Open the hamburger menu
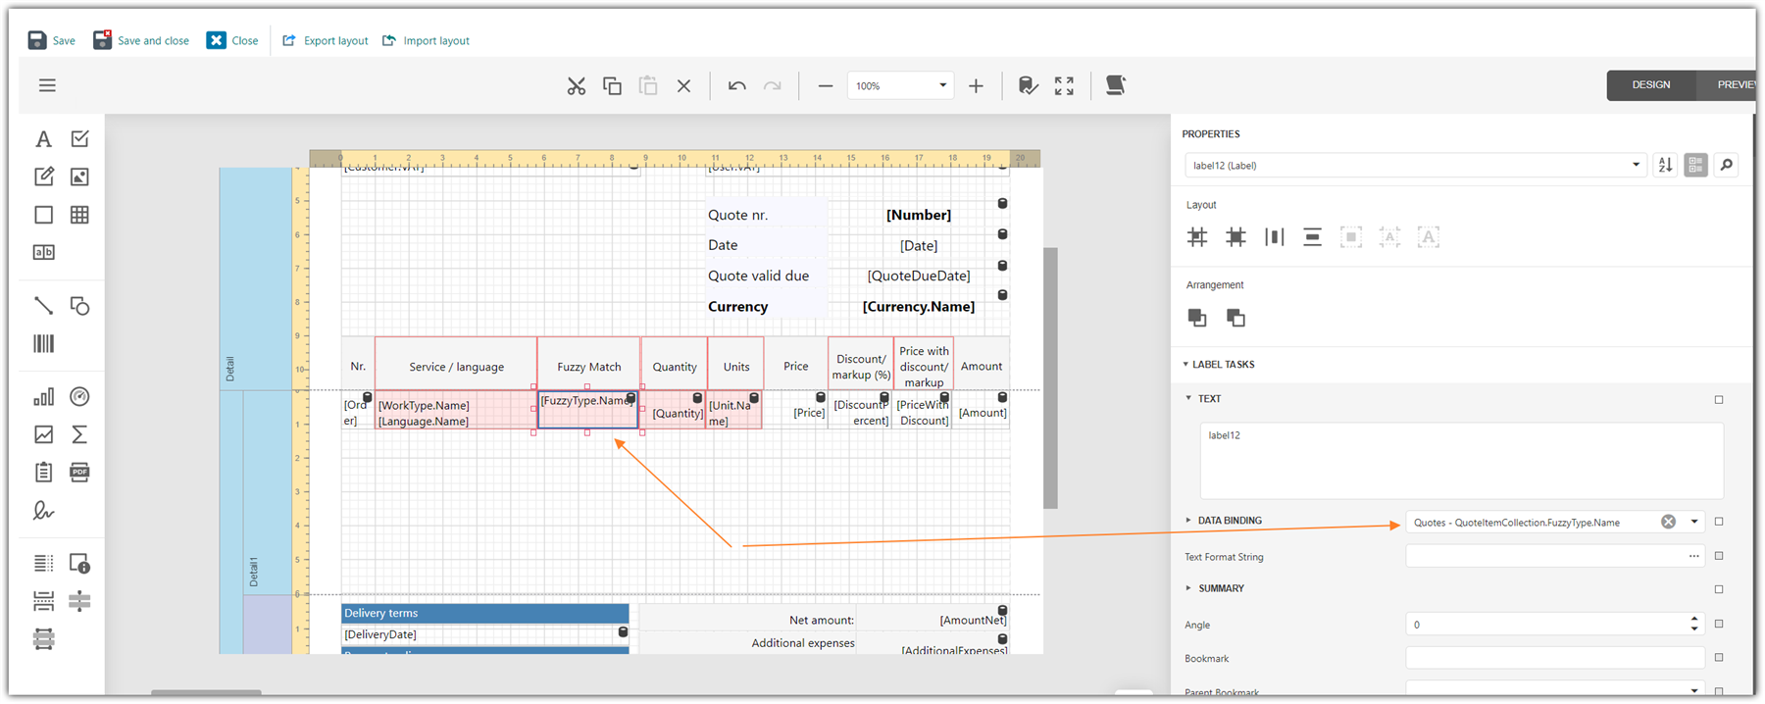The height and width of the screenshot is (704, 1765). pyautogui.click(x=47, y=85)
